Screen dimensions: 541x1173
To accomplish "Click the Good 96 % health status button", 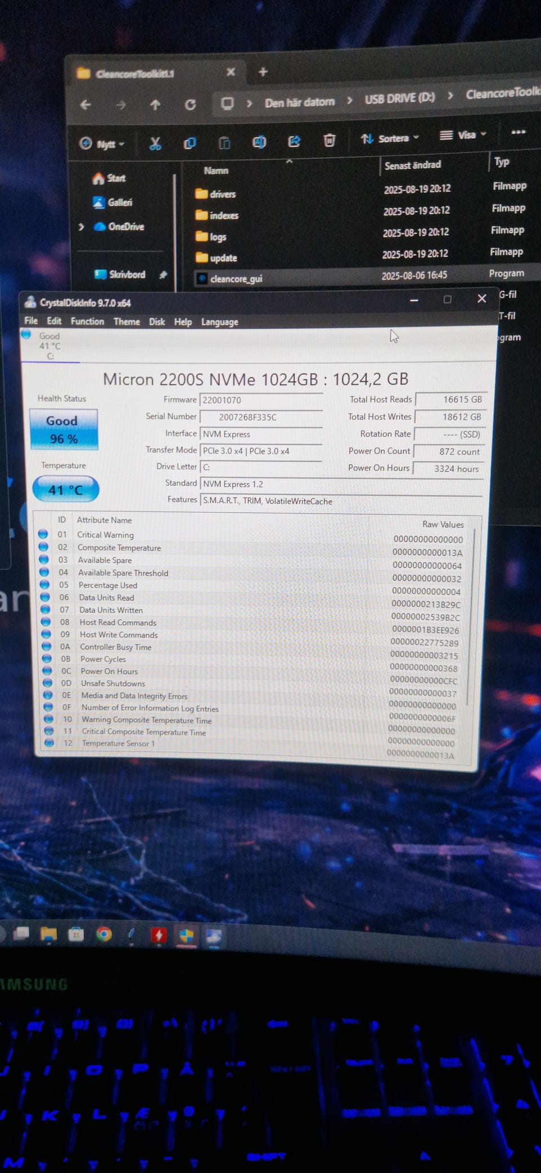I will (x=63, y=429).
